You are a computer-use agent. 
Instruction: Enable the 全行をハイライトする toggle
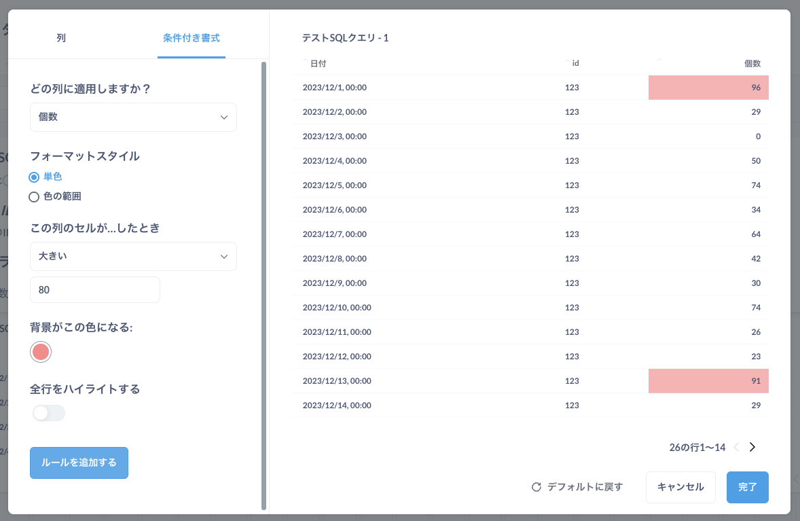tap(48, 412)
